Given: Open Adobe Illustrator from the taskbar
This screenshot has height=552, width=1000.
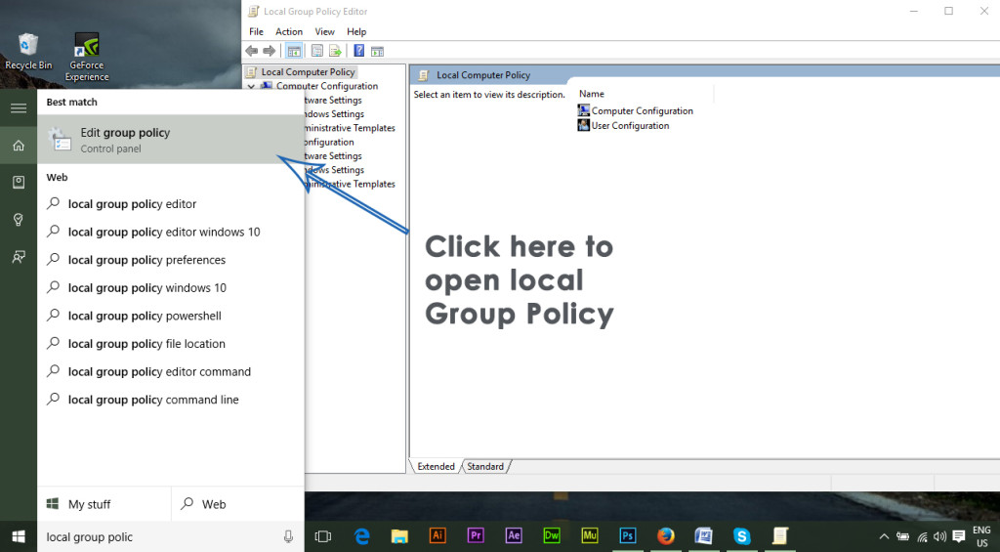Looking at the screenshot, I should 437,536.
